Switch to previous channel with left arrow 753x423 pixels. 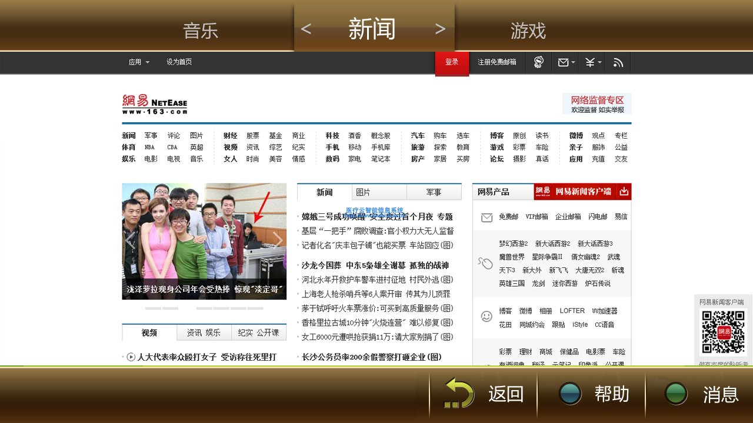coord(306,28)
